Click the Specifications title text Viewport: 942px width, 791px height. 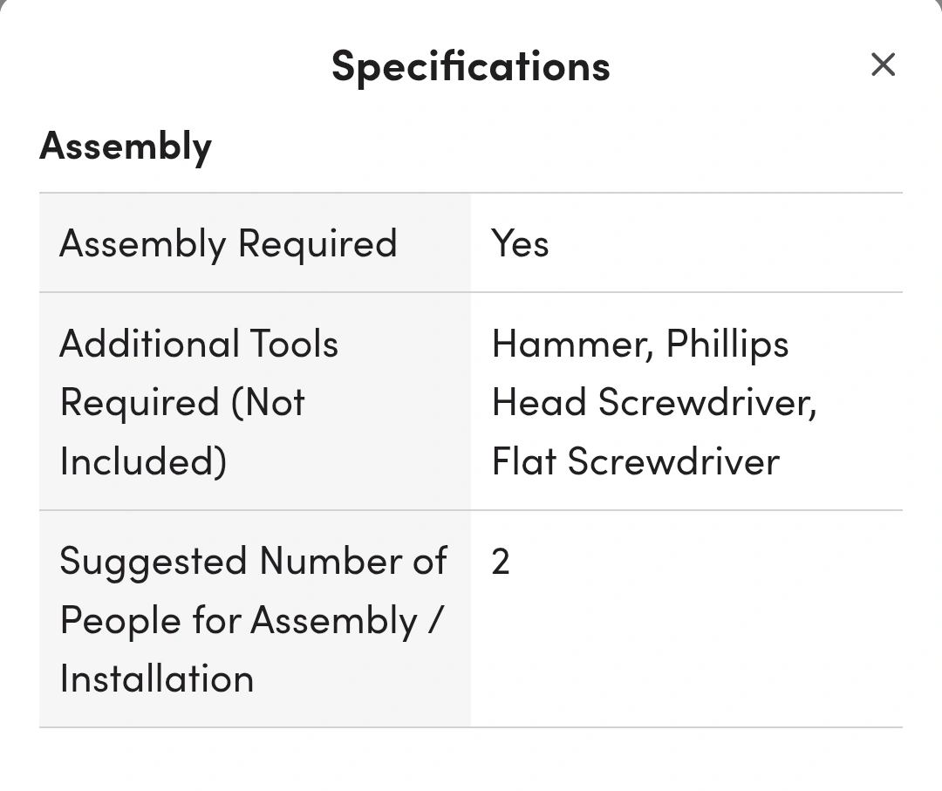tap(470, 66)
